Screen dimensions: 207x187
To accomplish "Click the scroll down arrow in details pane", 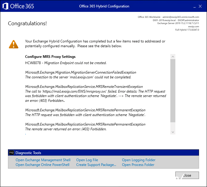I will coord(173,132).
